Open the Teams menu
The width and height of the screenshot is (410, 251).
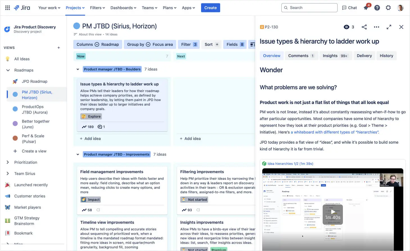point(149,8)
